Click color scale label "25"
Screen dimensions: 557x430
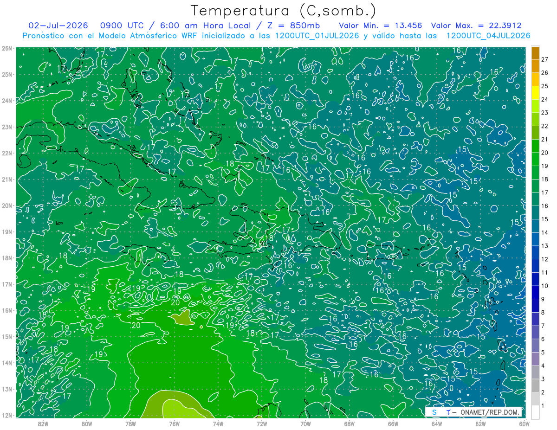tap(545, 86)
